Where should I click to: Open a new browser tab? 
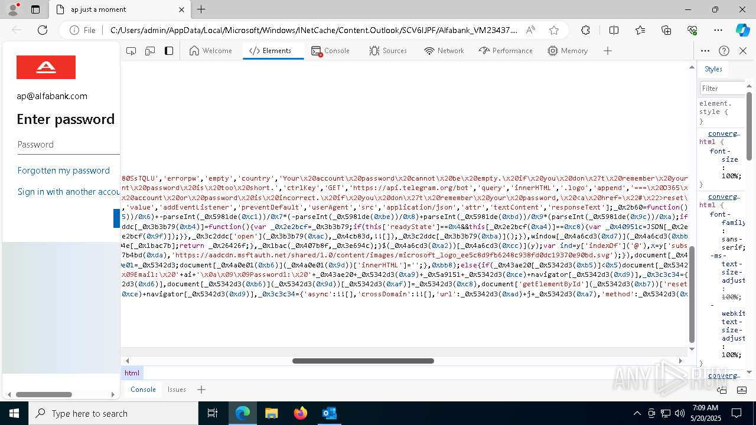(x=201, y=9)
